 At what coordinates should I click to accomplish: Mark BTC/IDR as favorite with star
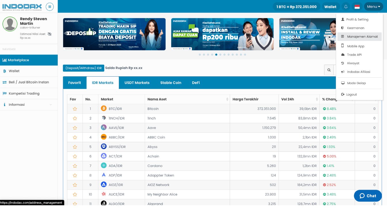point(75,109)
